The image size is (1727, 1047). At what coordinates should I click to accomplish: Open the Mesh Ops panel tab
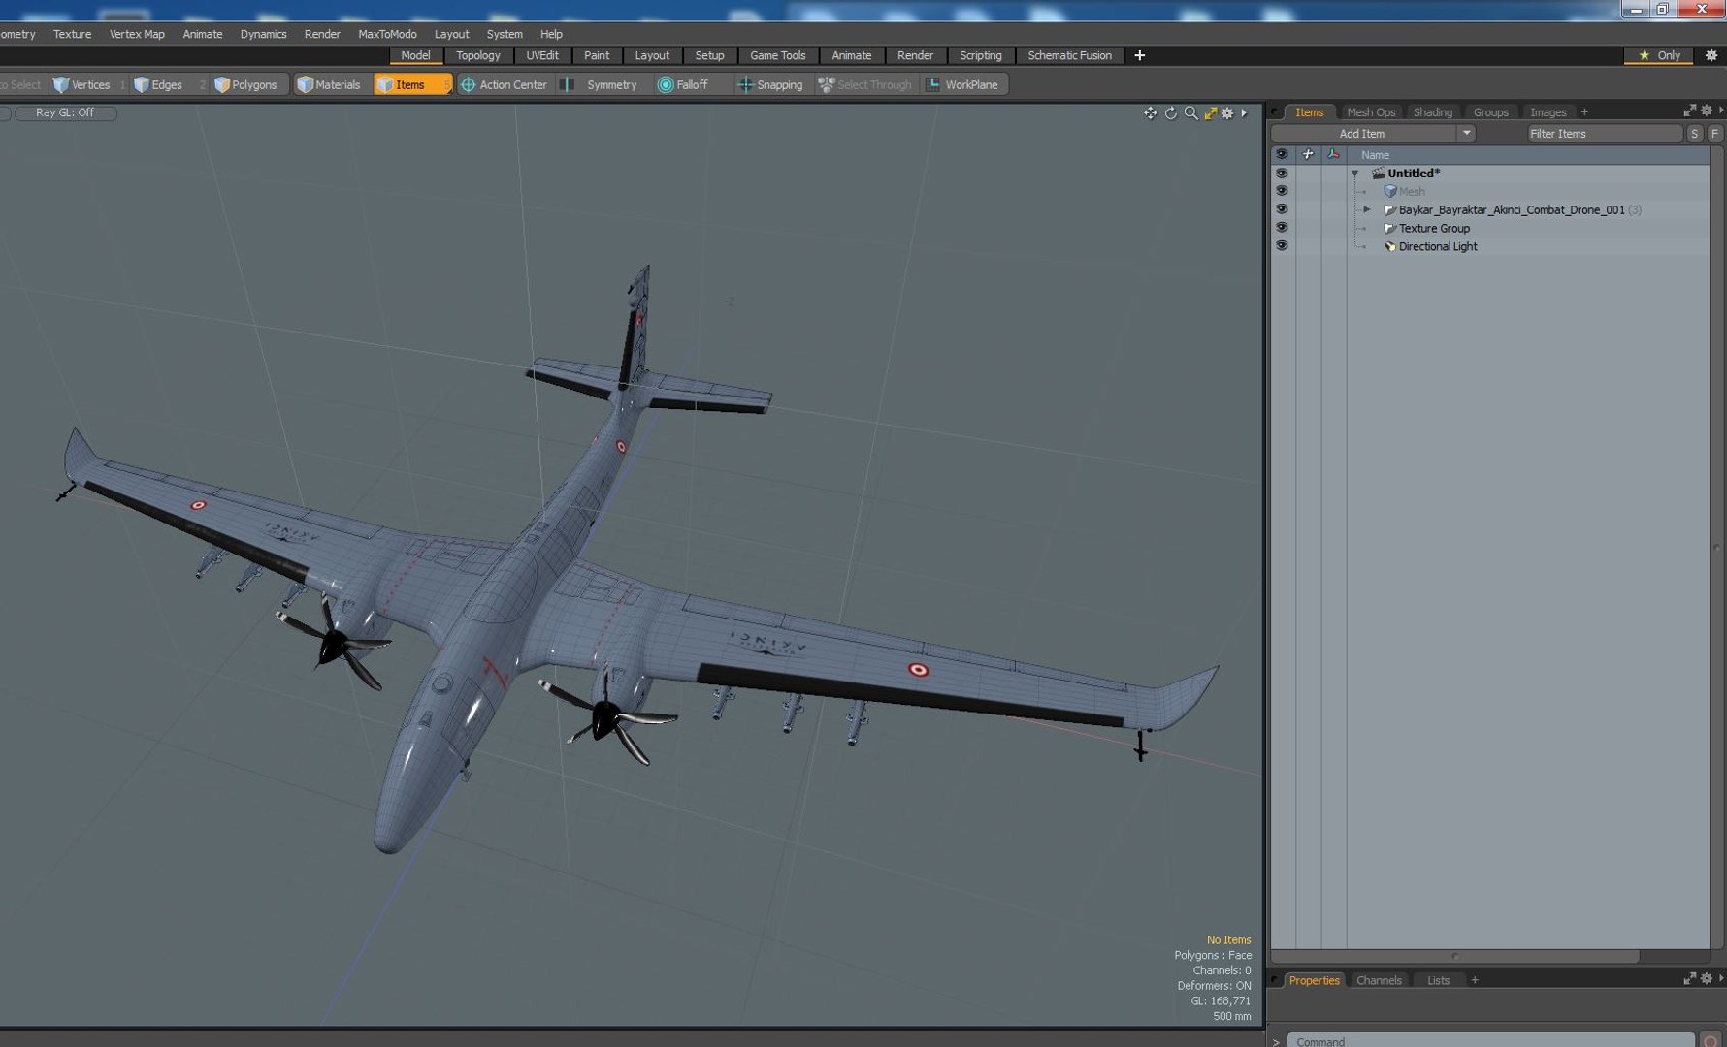click(x=1370, y=112)
